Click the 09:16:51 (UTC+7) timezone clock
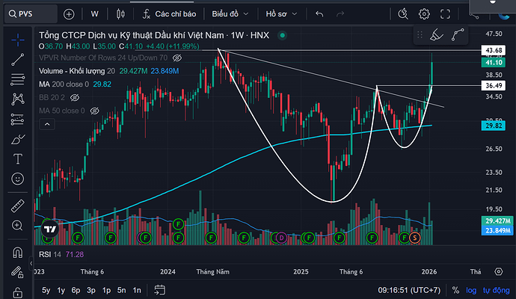This screenshot has width=516, height=299. tap(409, 290)
